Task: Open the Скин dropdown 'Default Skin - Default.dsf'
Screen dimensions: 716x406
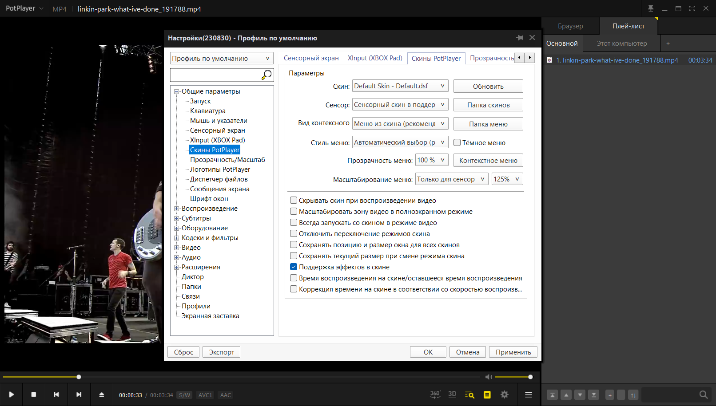Action: pyautogui.click(x=400, y=86)
